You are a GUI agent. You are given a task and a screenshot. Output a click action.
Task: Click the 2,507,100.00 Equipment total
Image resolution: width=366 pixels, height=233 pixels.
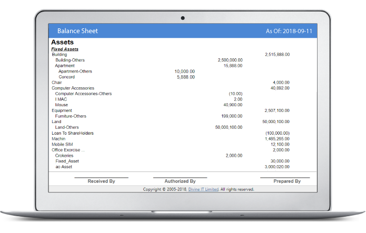277,110
